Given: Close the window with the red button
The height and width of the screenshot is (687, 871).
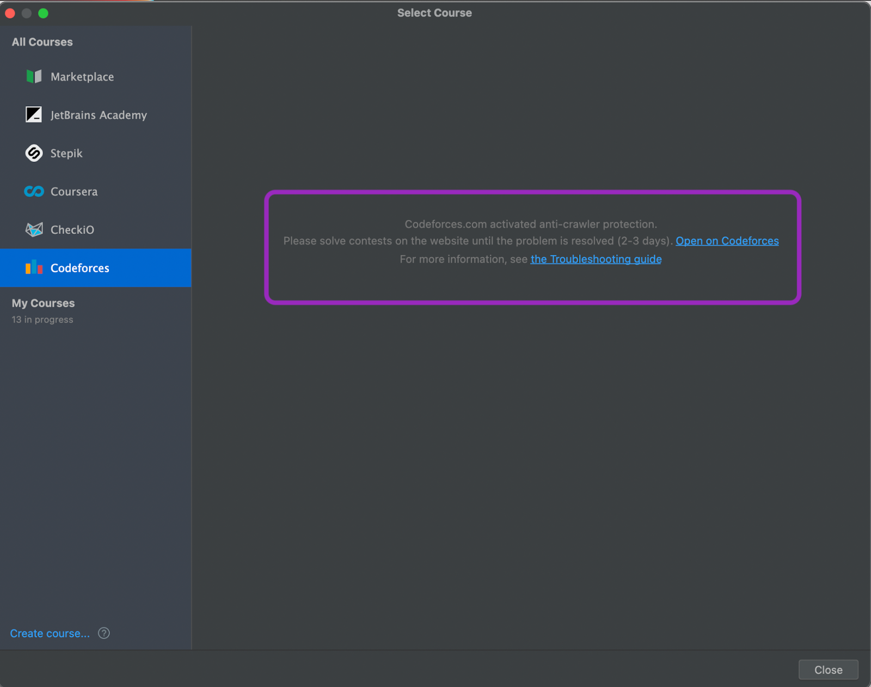Looking at the screenshot, I should coord(10,13).
